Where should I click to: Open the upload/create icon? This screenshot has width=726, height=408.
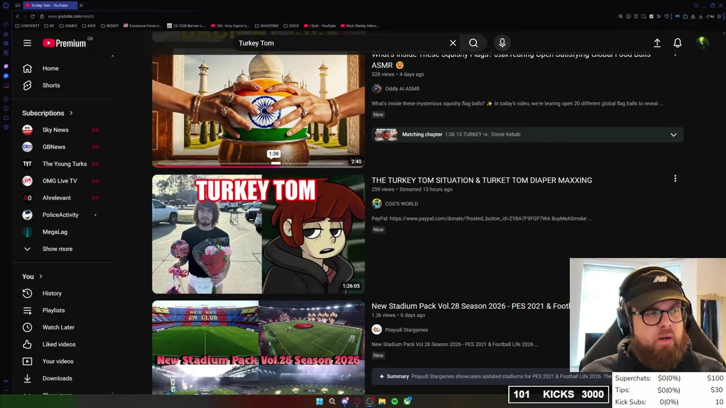click(x=657, y=43)
